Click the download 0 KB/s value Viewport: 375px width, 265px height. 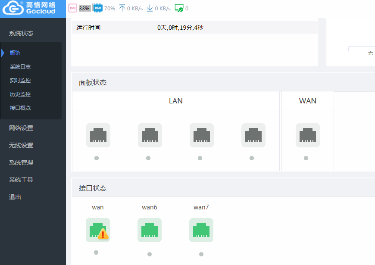click(x=162, y=8)
